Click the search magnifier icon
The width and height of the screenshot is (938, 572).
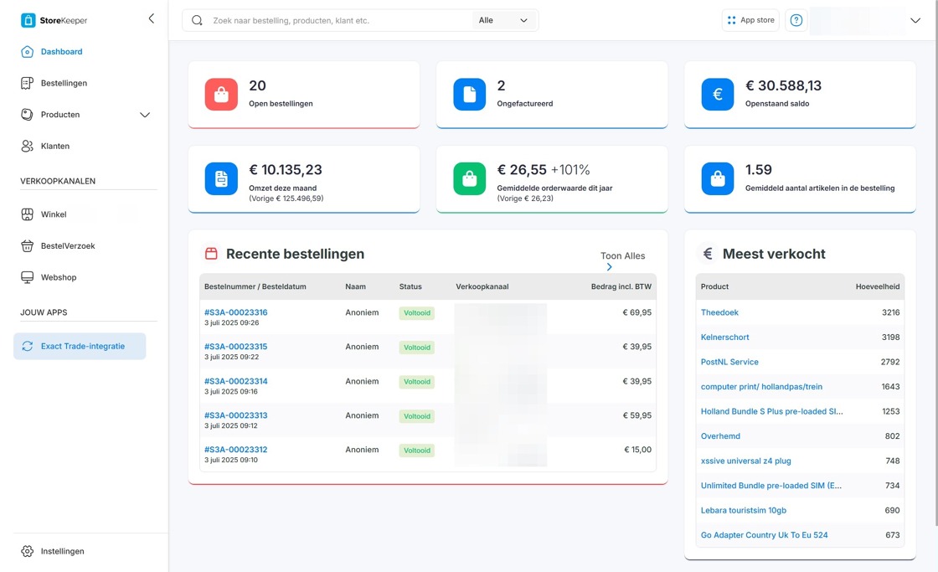tap(197, 20)
